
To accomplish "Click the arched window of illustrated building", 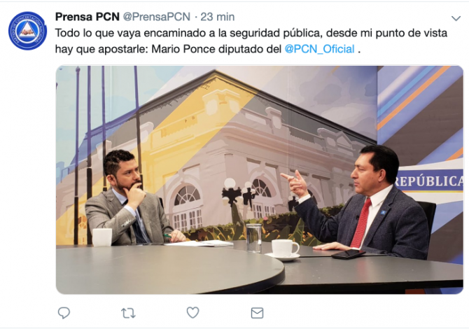I will pos(188,195).
